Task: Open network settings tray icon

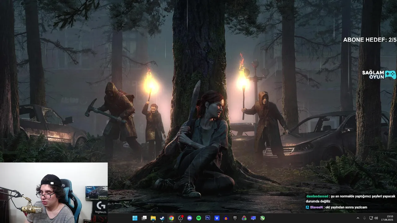Action: tap(371, 218)
